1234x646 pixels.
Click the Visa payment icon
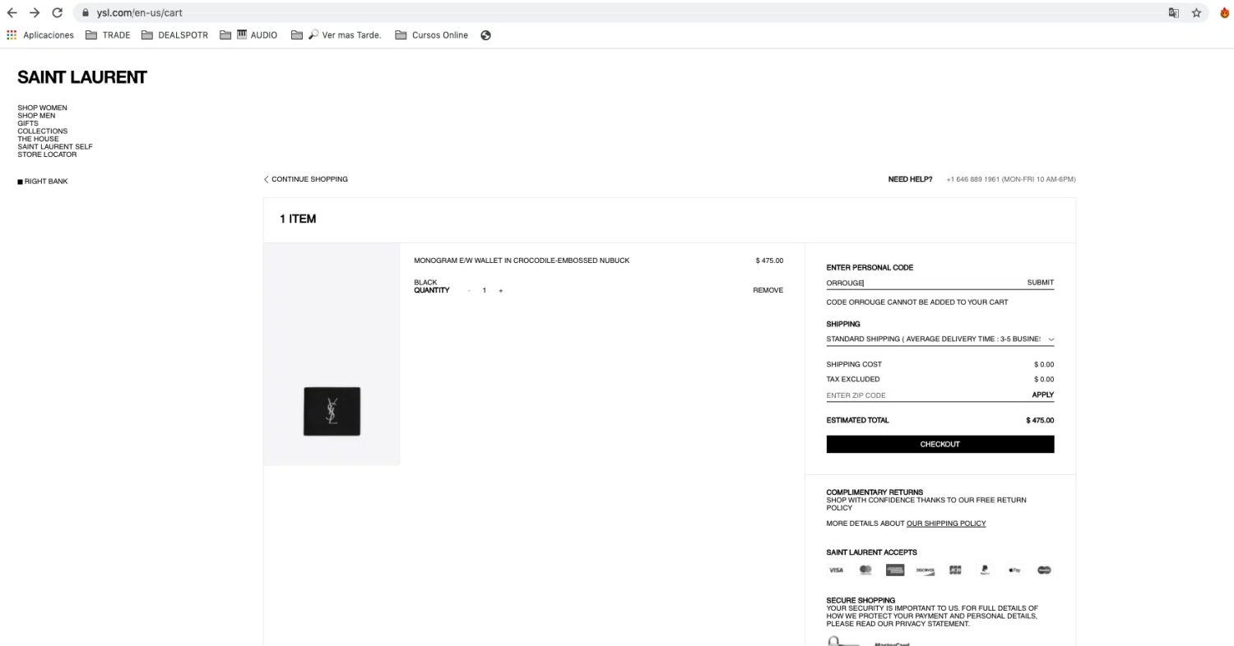pos(836,570)
